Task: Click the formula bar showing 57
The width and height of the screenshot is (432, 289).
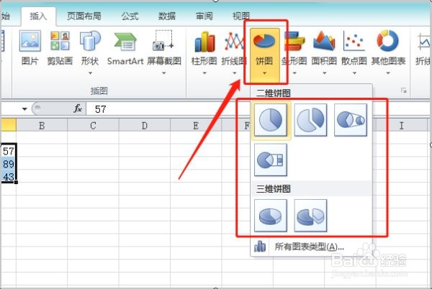Action: [x=168, y=109]
